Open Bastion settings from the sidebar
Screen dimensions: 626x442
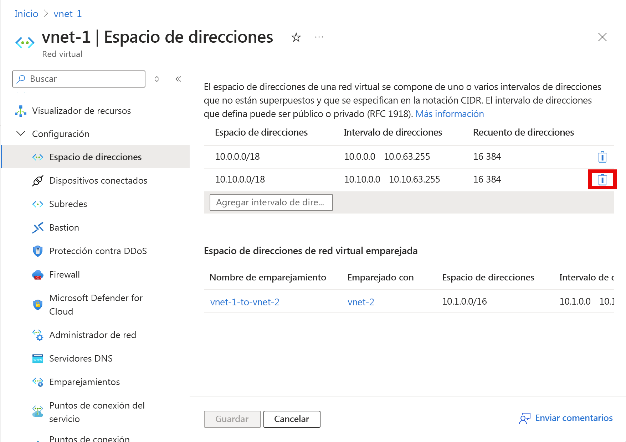[x=64, y=227]
